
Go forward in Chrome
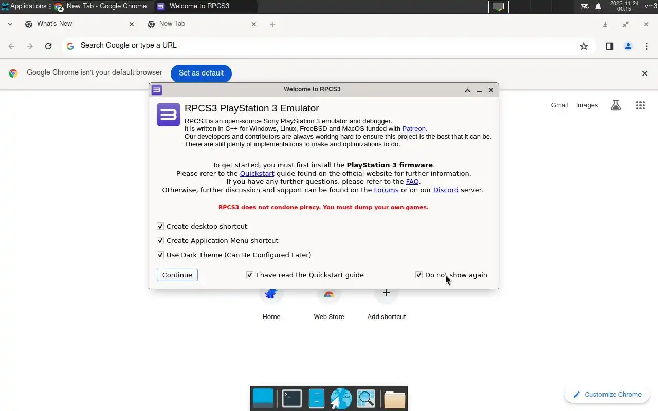click(30, 46)
